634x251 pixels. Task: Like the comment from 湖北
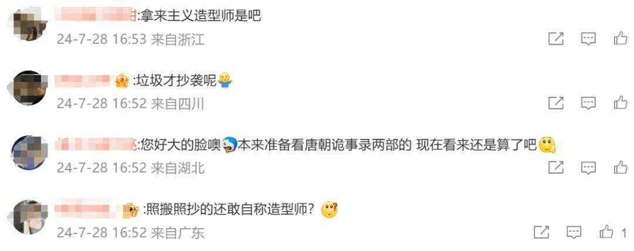(x=620, y=167)
